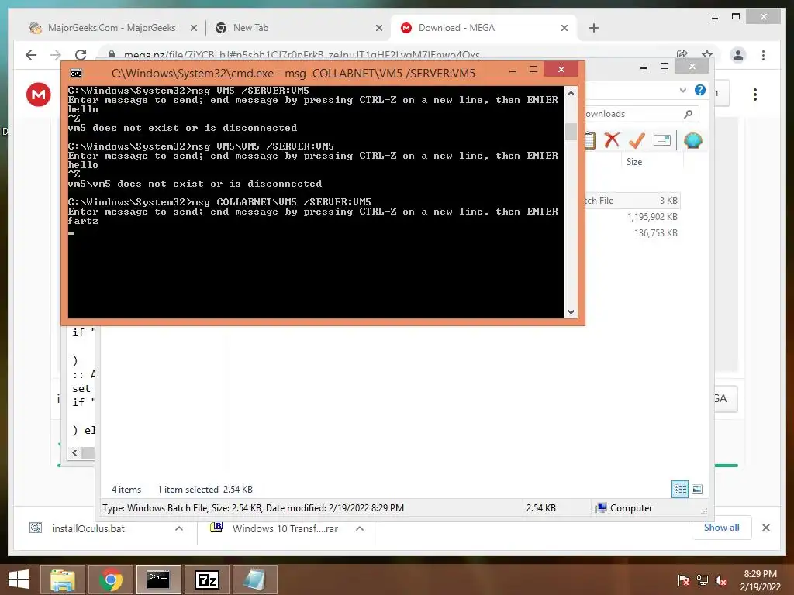The width and height of the screenshot is (794, 595).
Task: Open the cmd.exe title bar system icon
Action: pos(76,74)
